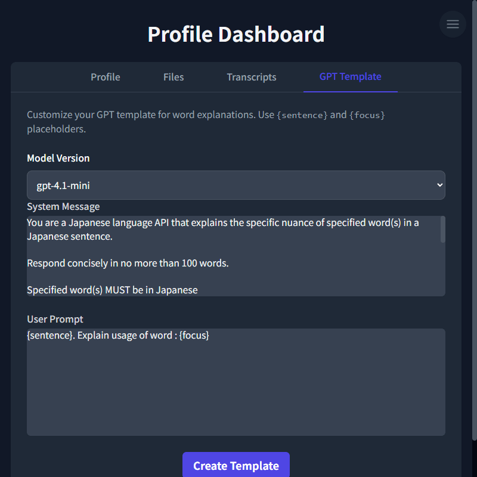Click the Profile Dashboard heading
Viewport: 477px width, 477px height.
click(x=236, y=34)
